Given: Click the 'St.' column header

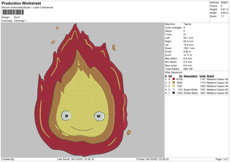Looking at the screenshot, I should point(181,76).
